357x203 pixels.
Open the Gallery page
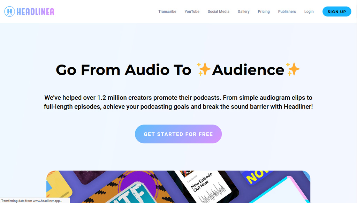pos(244,12)
